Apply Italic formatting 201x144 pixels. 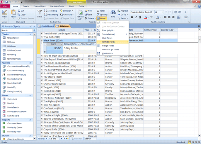[x=136, y=17]
